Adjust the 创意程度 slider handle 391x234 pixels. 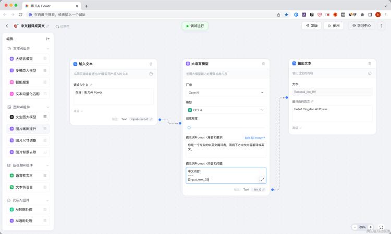coord(189,127)
